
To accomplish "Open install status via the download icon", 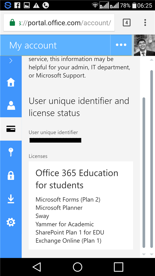I will (x=11, y=199).
